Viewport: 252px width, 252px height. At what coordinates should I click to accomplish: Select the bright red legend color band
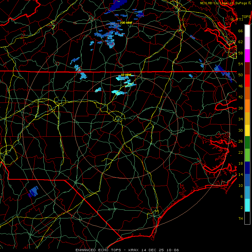click(247, 81)
